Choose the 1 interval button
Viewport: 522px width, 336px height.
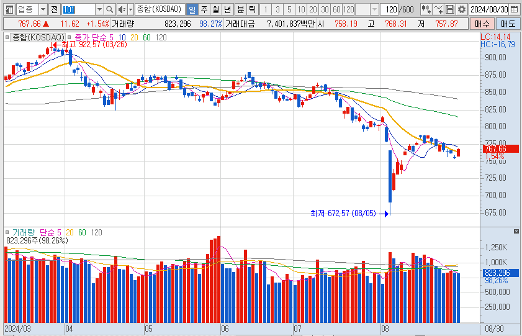pos(265,9)
